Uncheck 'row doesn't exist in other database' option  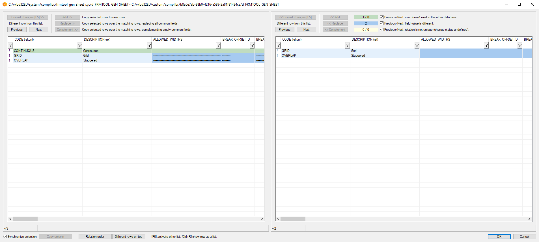coord(381,17)
